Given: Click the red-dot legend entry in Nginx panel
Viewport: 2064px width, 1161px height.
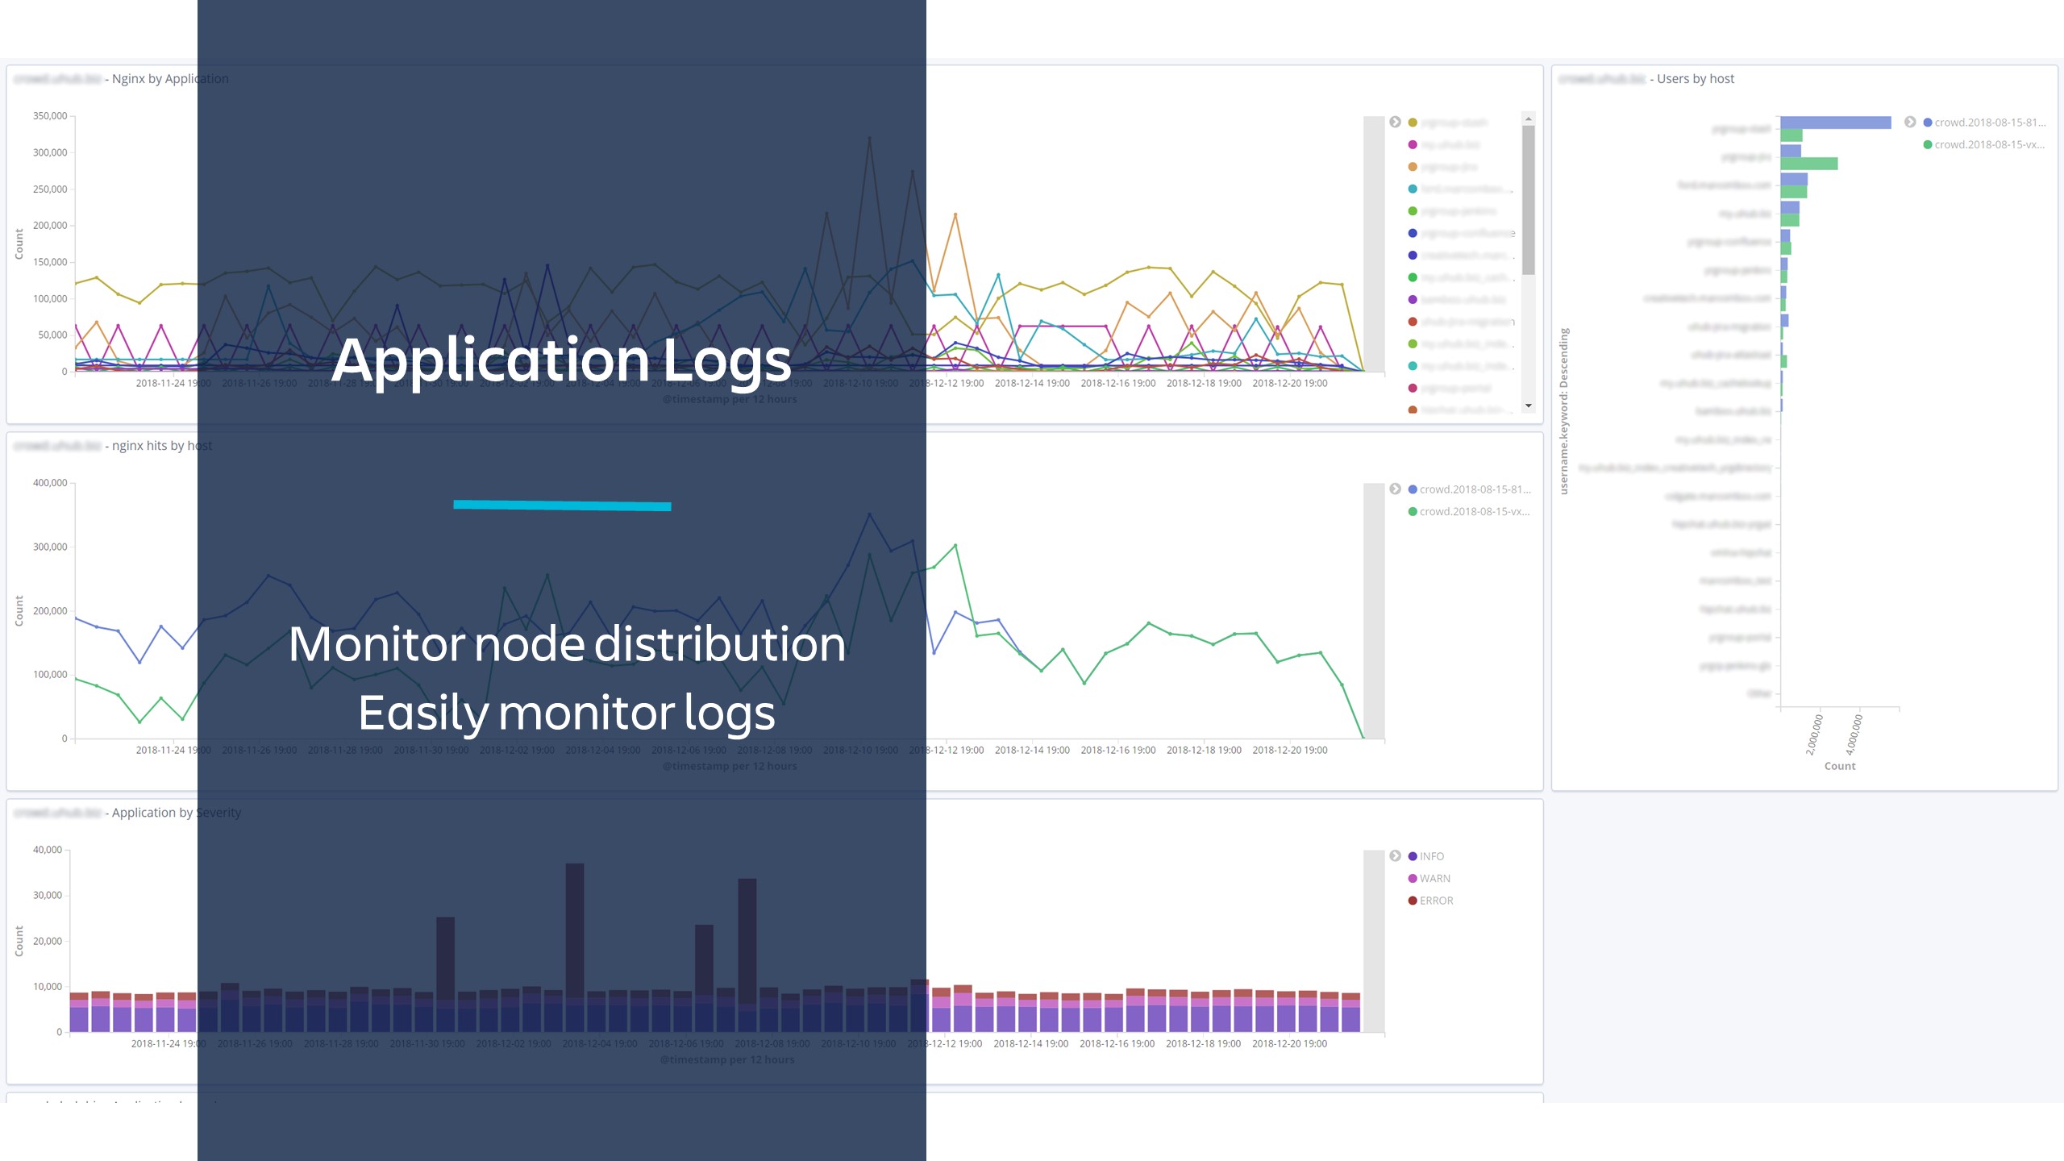Looking at the screenshot, I should pos(1461,322).
